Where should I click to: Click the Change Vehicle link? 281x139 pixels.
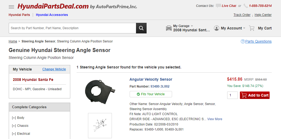54,69
